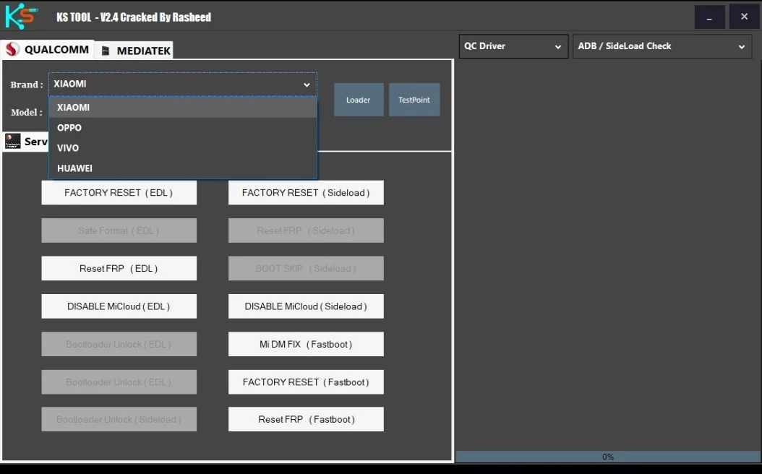Select XIAOMI from the brand list
The width and height of the screenshot is (762, 474).
[183, 108]
